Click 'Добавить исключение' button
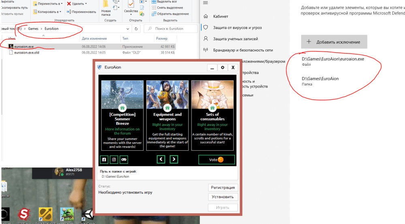The height and width of the screenshot is (224, 405). click(334, 42)
